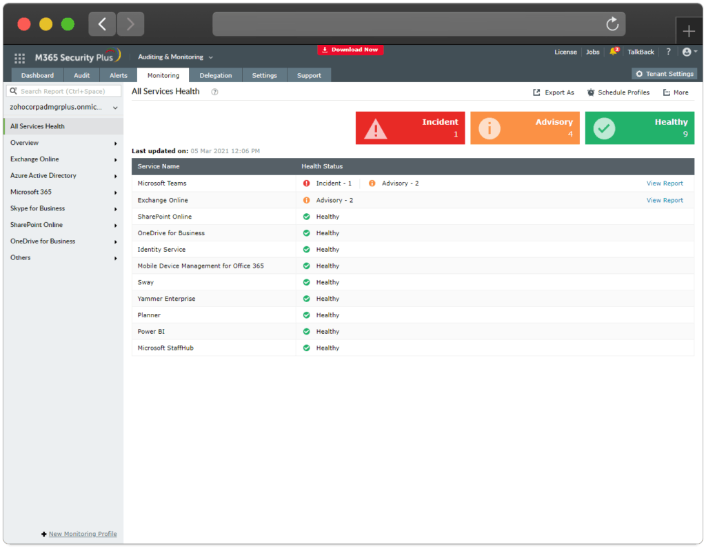Click Export As button
The image size is (706, 547).
click(554, 92)
